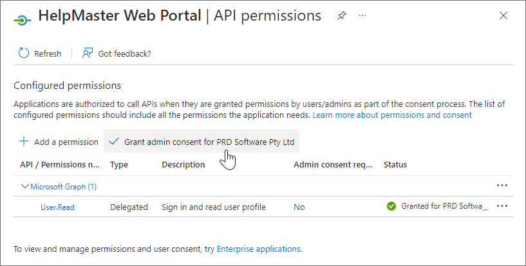This screenshot has width=526, height=266.
Task: Click the HelpMaster Web Portal app icon
Action: click(23, 21)
